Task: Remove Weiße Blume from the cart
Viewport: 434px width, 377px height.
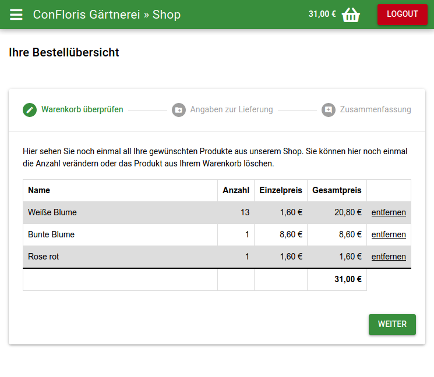Action: tap(389, 212)
